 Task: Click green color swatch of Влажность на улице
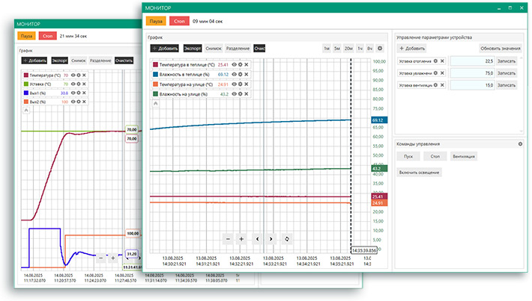coord(155,94)
